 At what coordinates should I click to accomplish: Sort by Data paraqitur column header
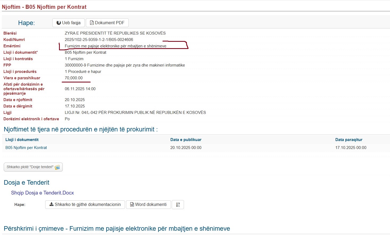pyautogui.click(x=349, y=140)
